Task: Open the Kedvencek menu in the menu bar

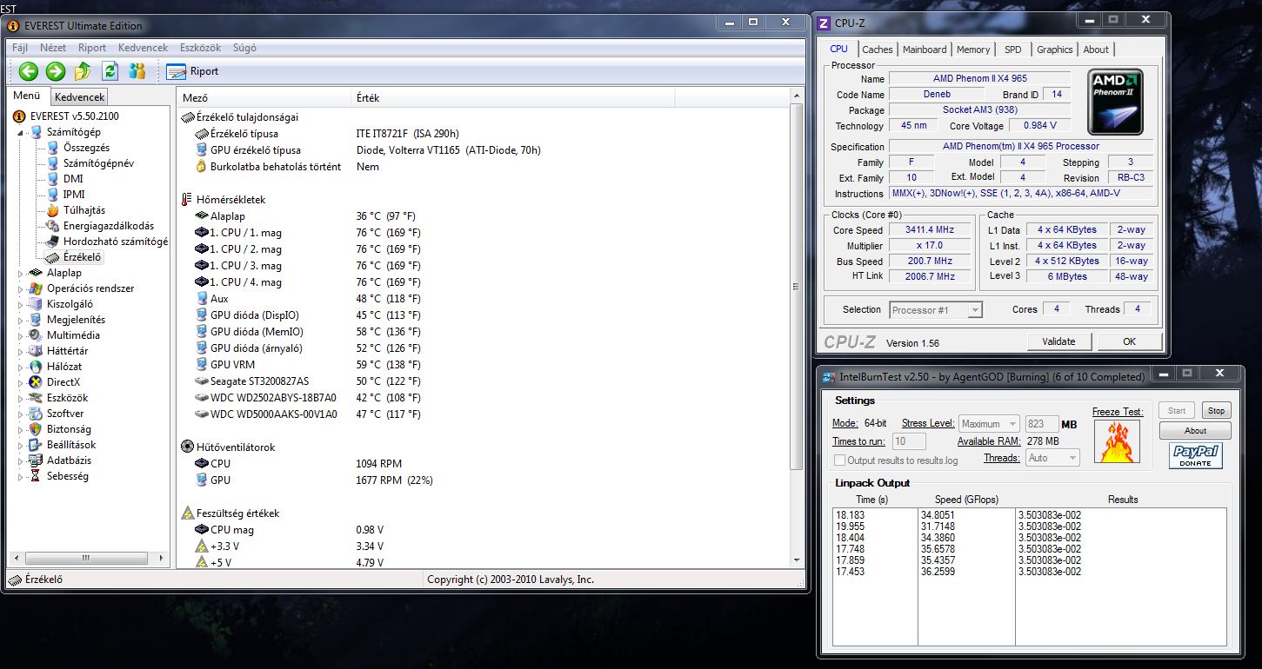Action: click(144, 48)
